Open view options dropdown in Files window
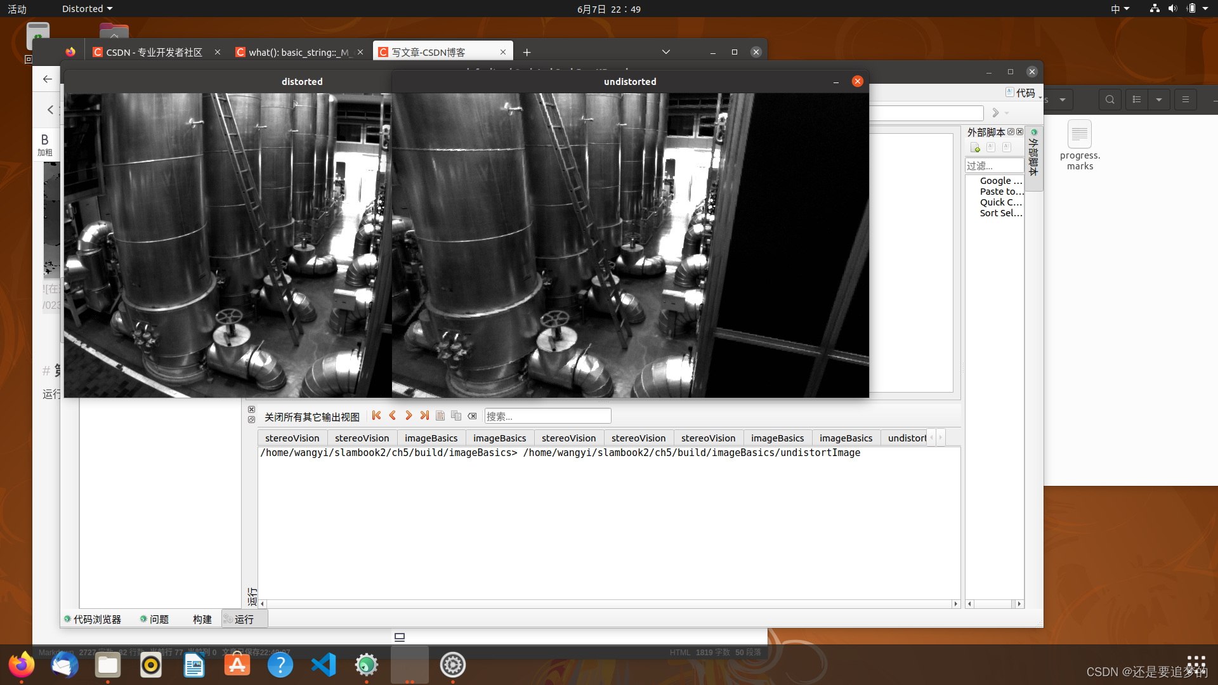This screenshot has width=1218, height=685. pyautogui.click(x=1159, y=100)
